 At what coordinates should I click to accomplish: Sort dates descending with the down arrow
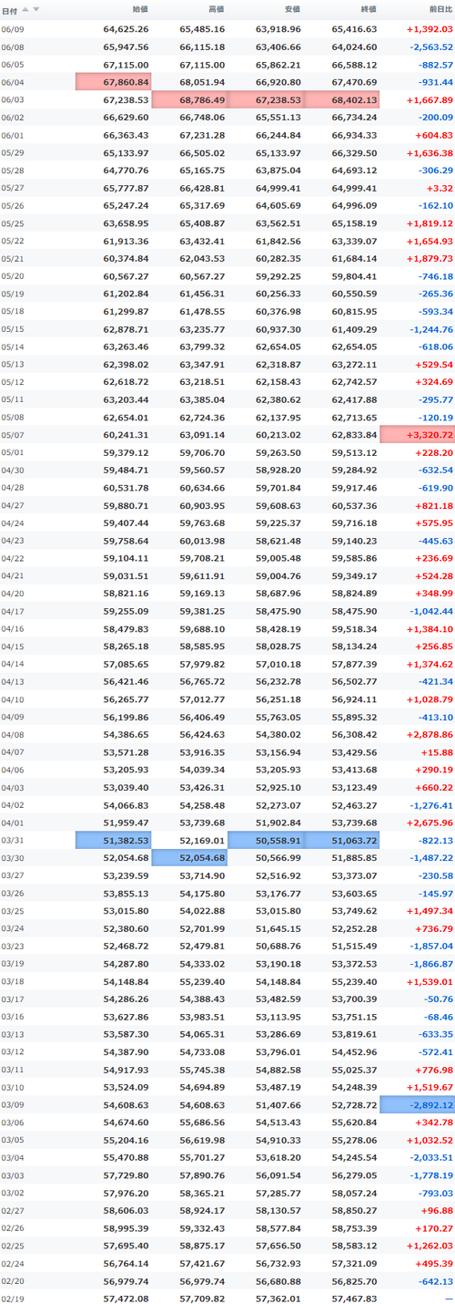pyautogui.click(x=36, y=9)
